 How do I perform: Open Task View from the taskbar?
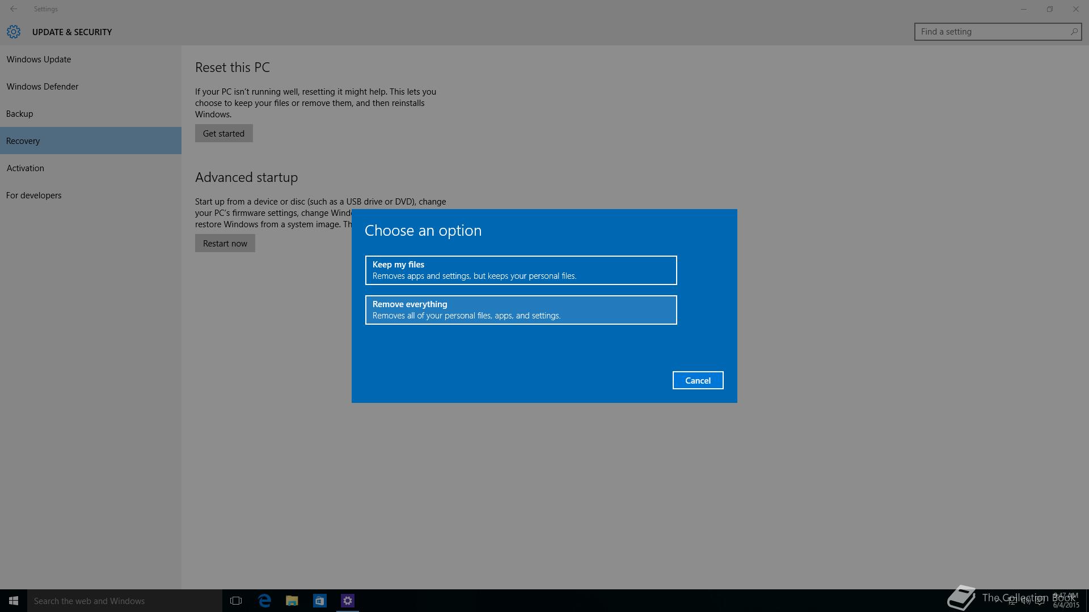tap(236, 601)
